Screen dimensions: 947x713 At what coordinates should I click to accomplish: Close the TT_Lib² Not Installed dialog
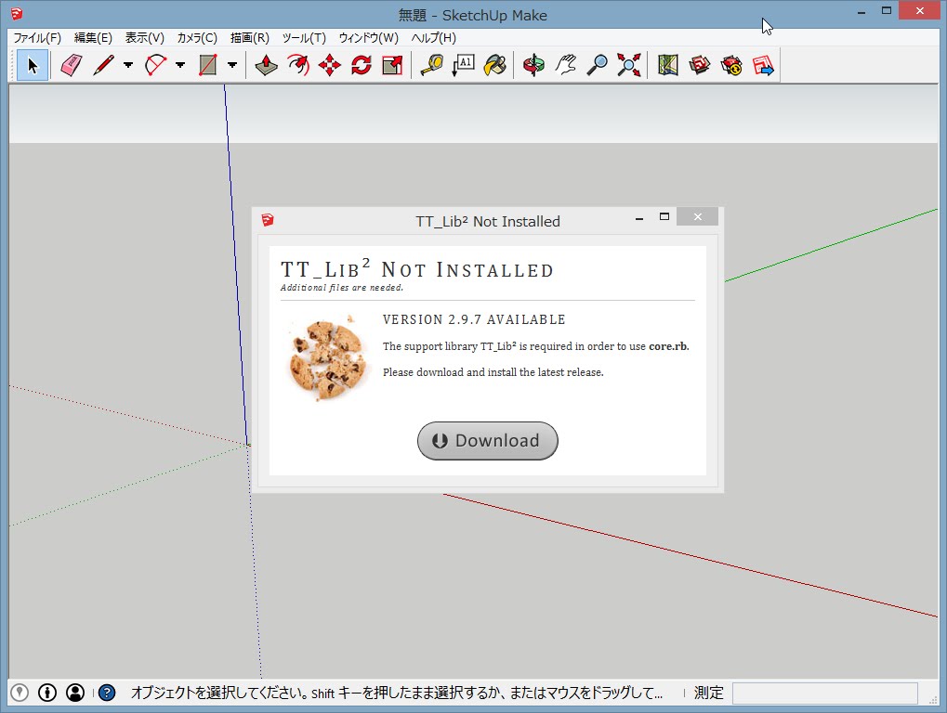click(x=698, y=216)
